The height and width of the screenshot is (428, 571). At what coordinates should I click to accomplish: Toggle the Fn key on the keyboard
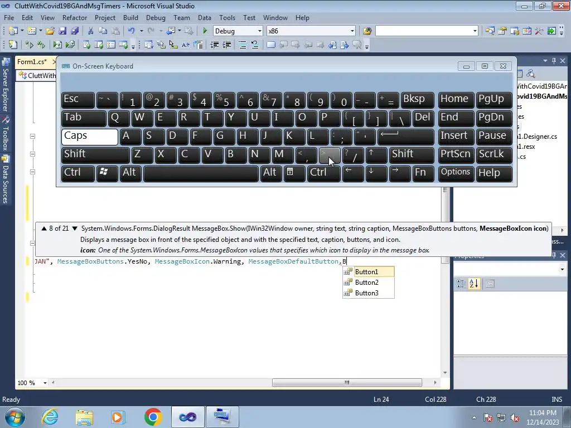(423, 173)
